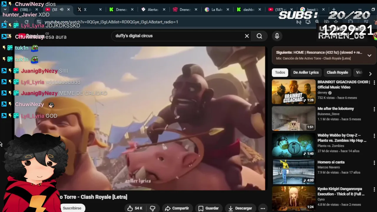377x212 pixels.
Task: Open options menu for Me after the lobotomy
Action: (374, 109)
